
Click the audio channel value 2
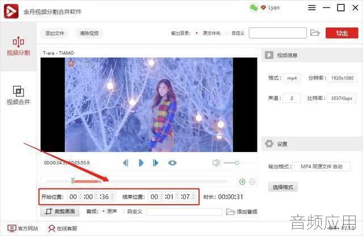tap(292, 98)
